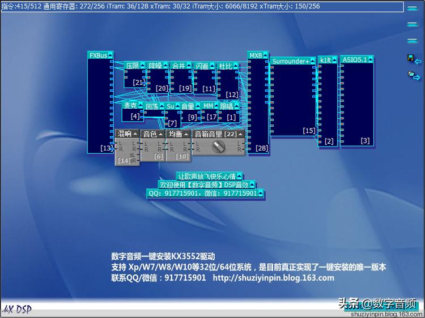Select the Surrounder+ module title text
425x318 pixels.
[291, 61]
